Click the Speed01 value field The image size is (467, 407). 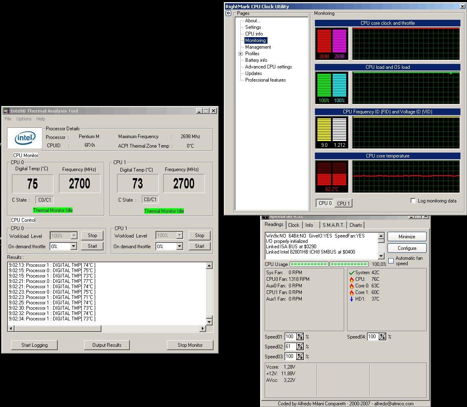(291, 336)
